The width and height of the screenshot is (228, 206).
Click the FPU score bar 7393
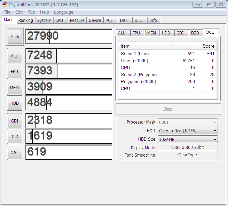pyautogui.click(x=69, y=71)
